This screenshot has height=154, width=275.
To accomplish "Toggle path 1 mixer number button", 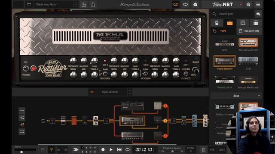I will pos(165,121).
